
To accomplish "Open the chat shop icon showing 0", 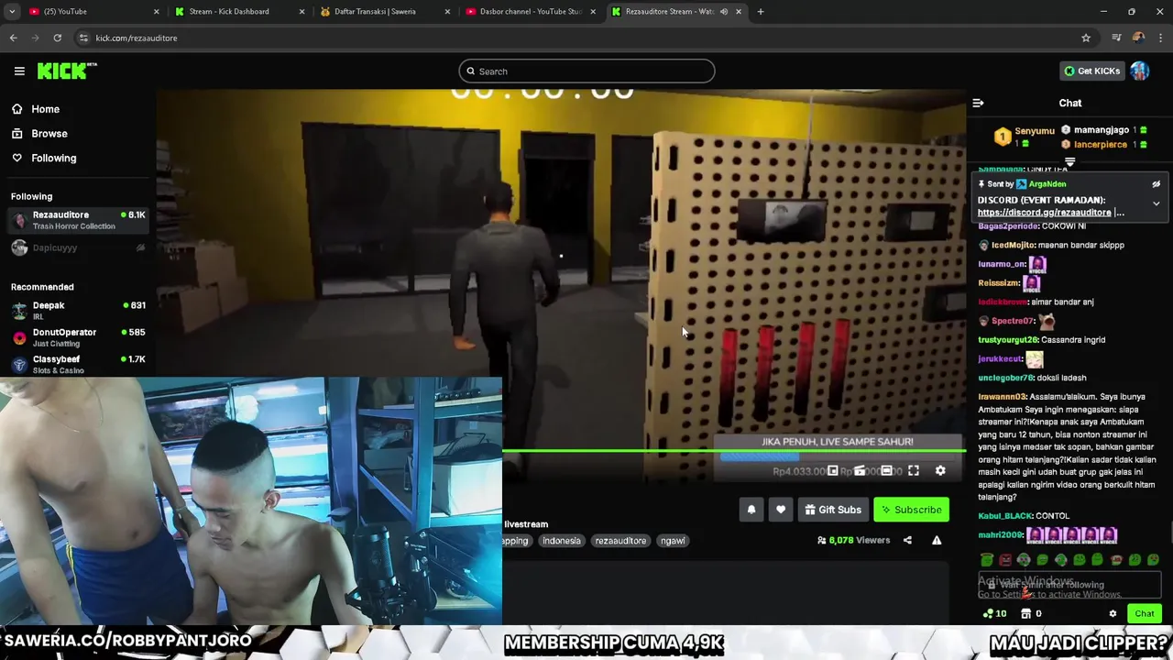I will coord(1031,614).
